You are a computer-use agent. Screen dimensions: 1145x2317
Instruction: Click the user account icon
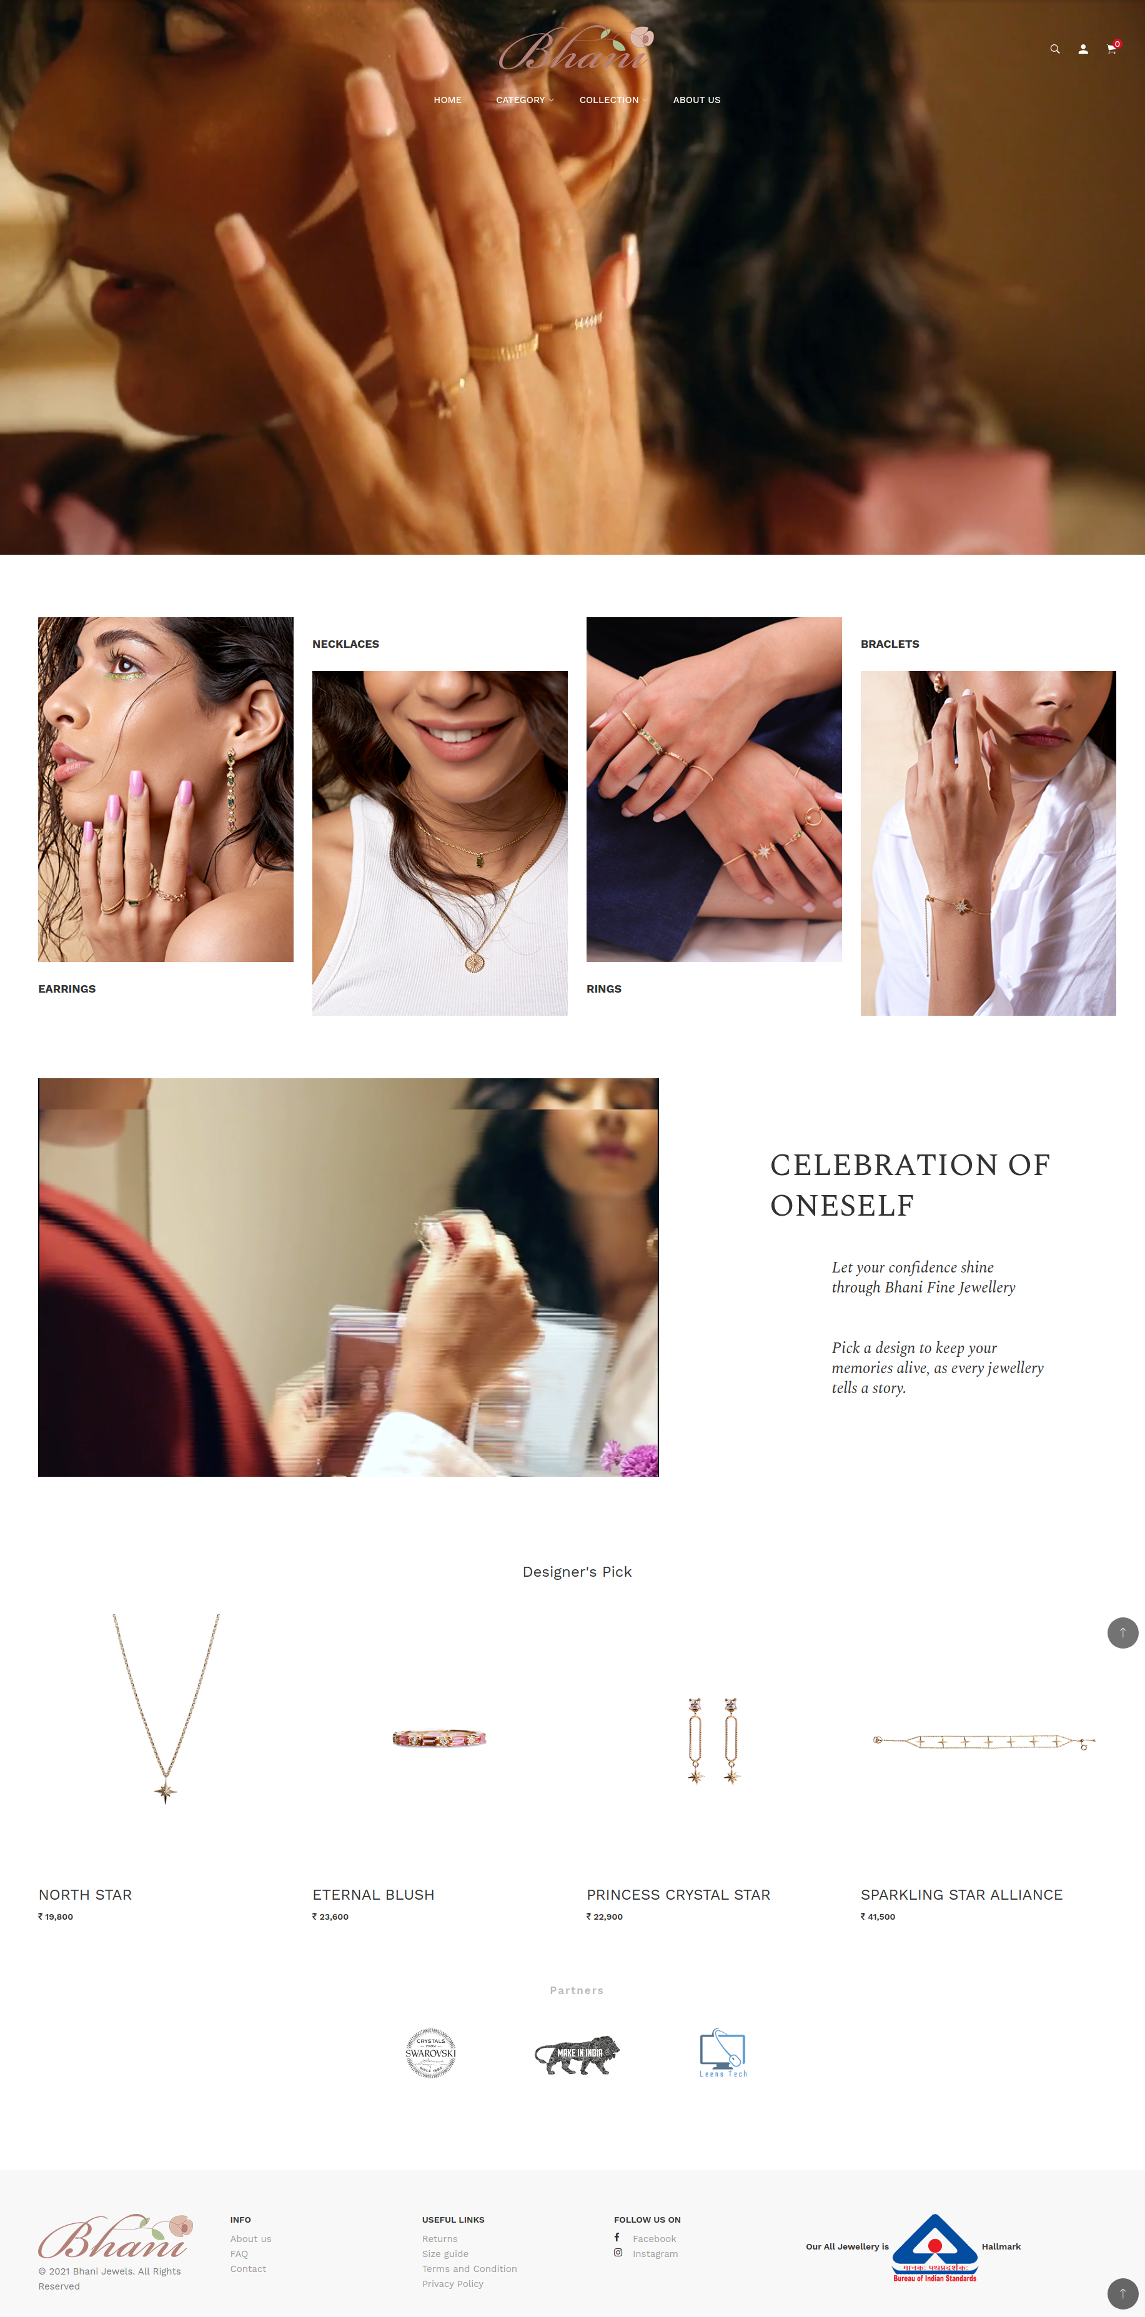click(1083, 49)
